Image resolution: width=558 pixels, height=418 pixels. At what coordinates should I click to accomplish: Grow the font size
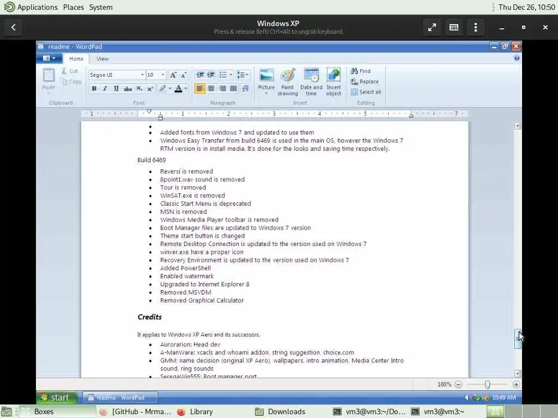point(173,75)
